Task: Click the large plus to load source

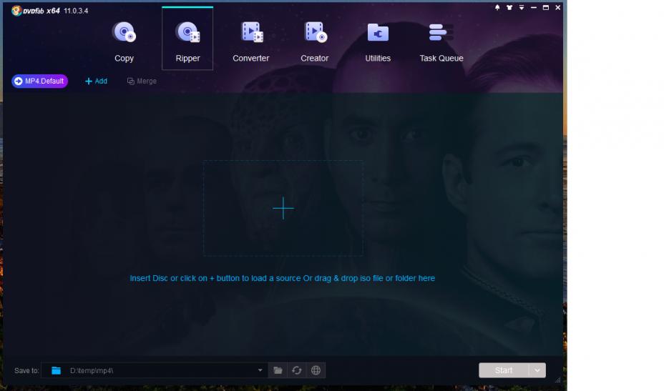Action: coord(283,208)
